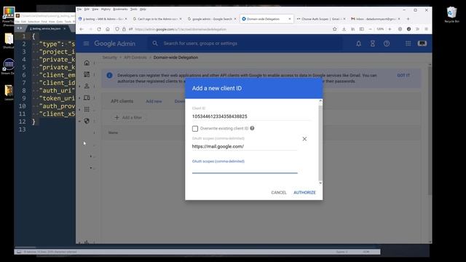466x262 pixels.
Task: Click the empty OAuth scopes input field
Action: click(245, 169)
